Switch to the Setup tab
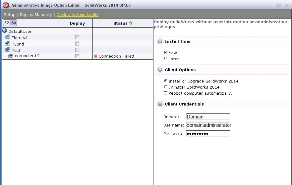292x185 pixels. click(x=9, y=15)
